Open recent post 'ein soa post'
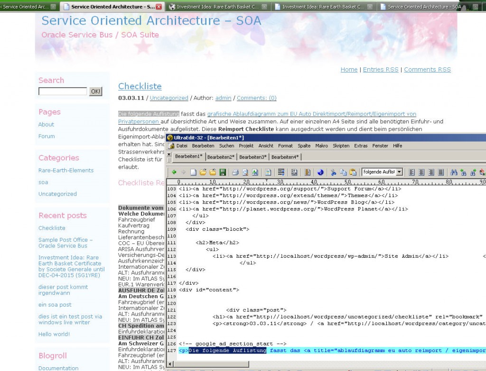 click(55, 305)
